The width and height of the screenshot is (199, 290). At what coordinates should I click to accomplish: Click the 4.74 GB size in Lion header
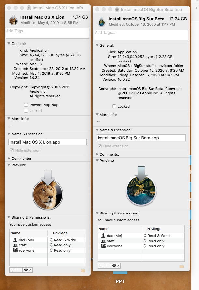pos(80,17)
